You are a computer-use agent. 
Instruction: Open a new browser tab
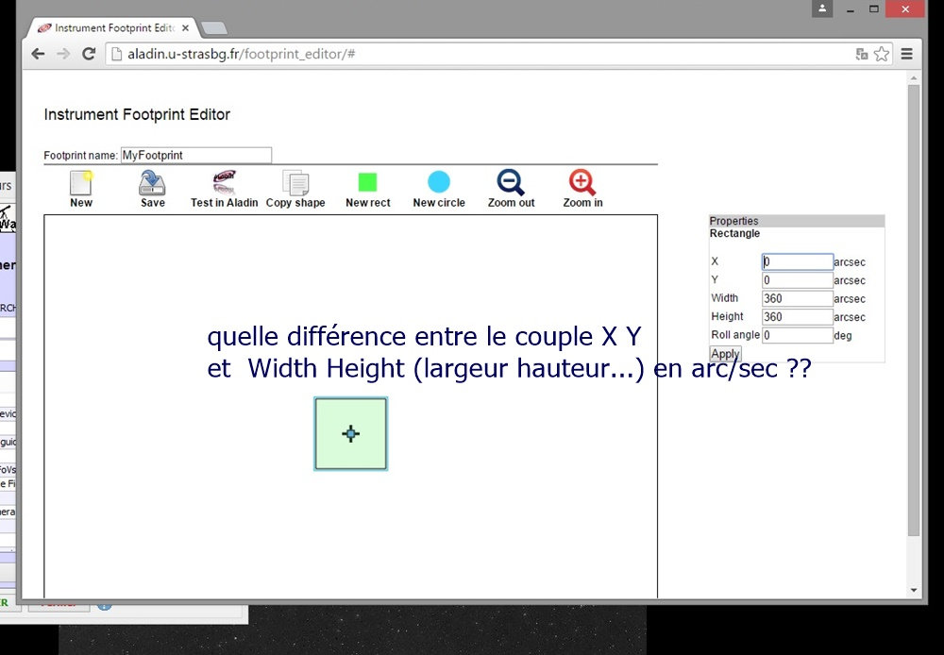(213, 28)
